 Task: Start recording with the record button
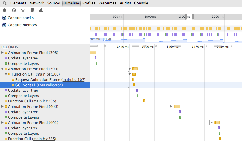pos(4,10)
